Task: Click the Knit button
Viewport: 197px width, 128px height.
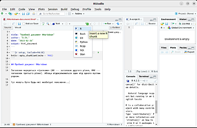Action: [x=56, y=24]
